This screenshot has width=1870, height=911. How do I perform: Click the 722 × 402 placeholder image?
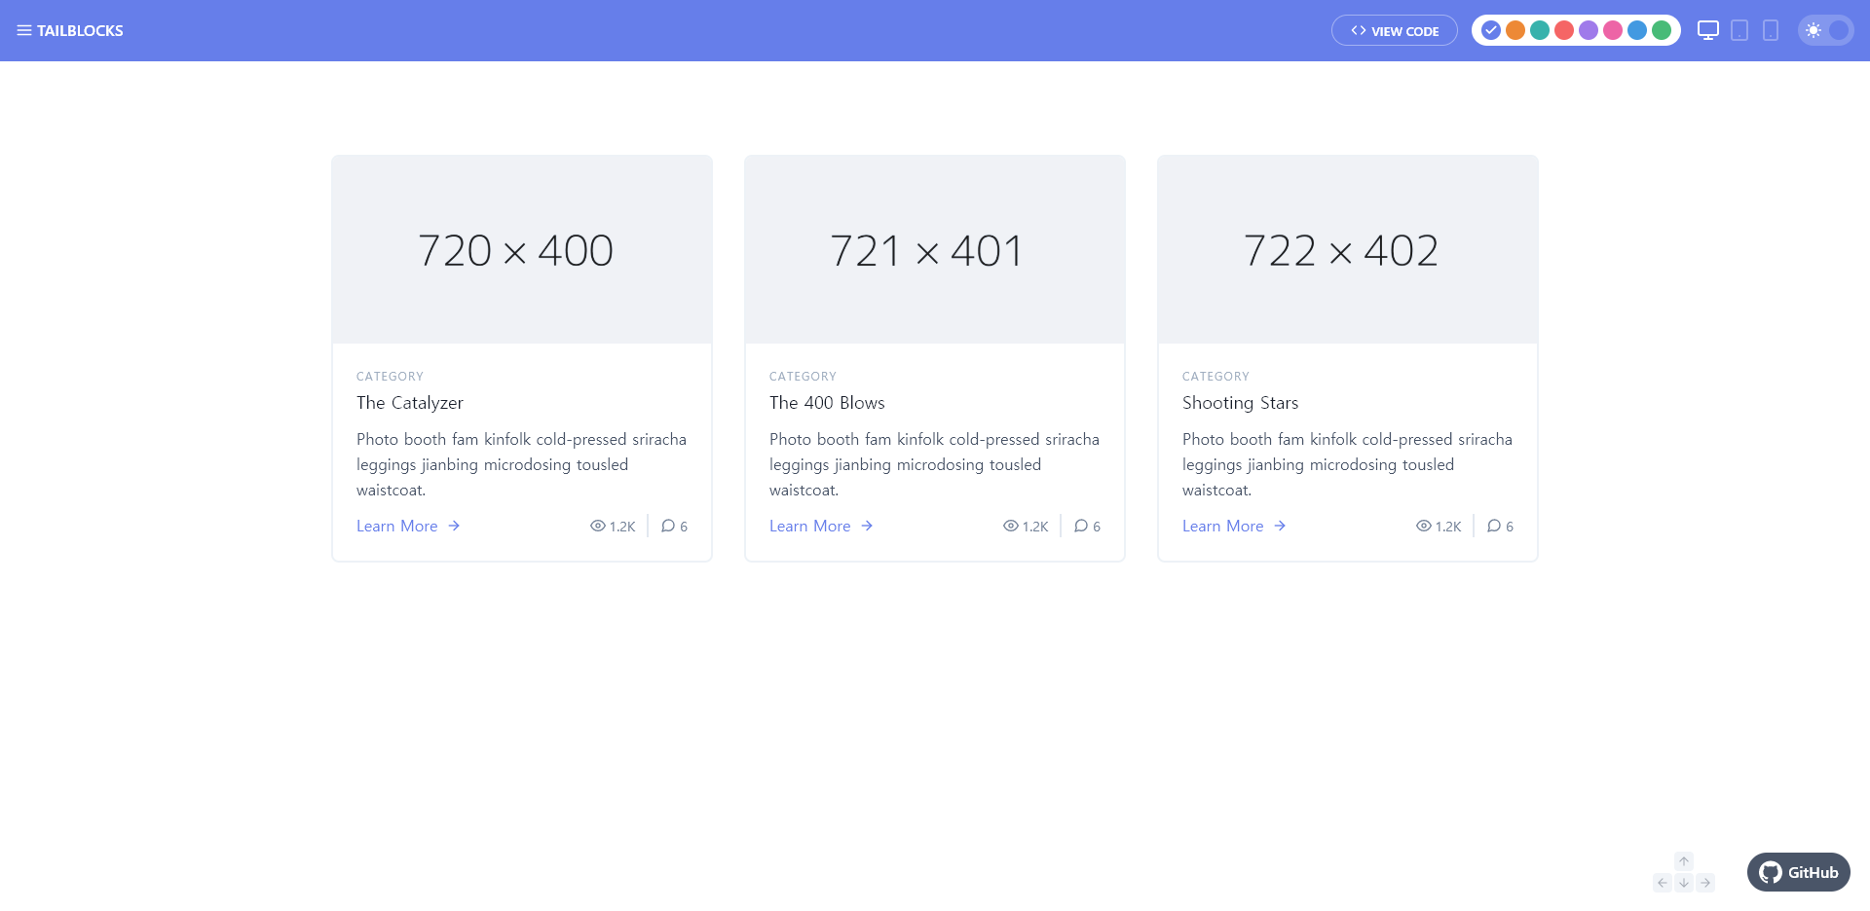click(x=1348, y=249)
